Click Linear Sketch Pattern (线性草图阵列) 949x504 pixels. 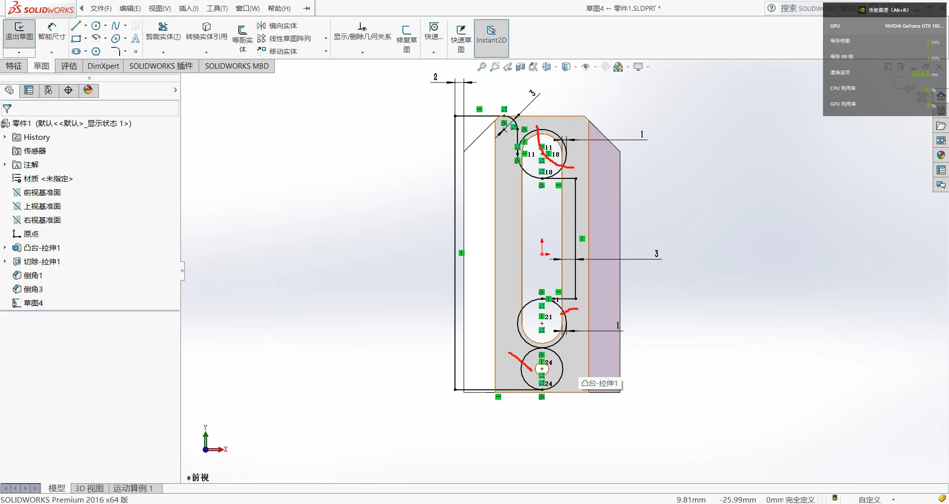tap(284, 39)
